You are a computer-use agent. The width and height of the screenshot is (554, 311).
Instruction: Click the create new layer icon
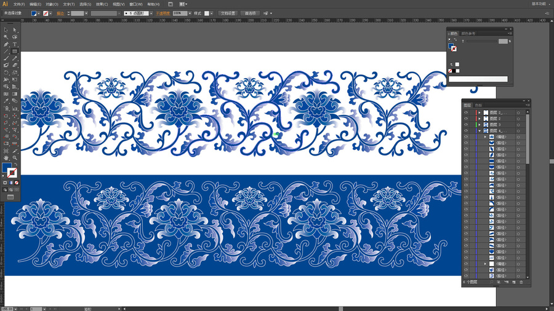[x=514, y=282]
